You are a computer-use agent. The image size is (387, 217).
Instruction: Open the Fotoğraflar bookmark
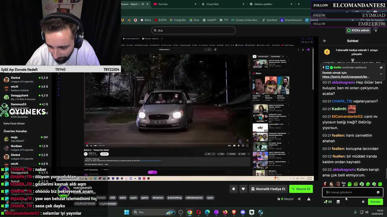pyautogui.click(x=178, y=20)
